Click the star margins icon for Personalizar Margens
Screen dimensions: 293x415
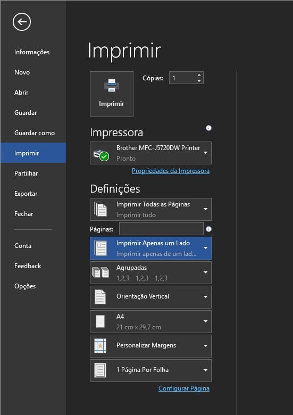click(100, 346)
